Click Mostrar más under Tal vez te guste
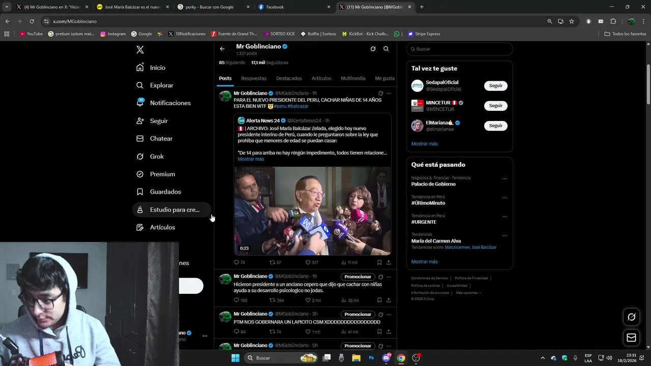The height and width of the screenshot is (366, 651). click(x=425, y=144)
